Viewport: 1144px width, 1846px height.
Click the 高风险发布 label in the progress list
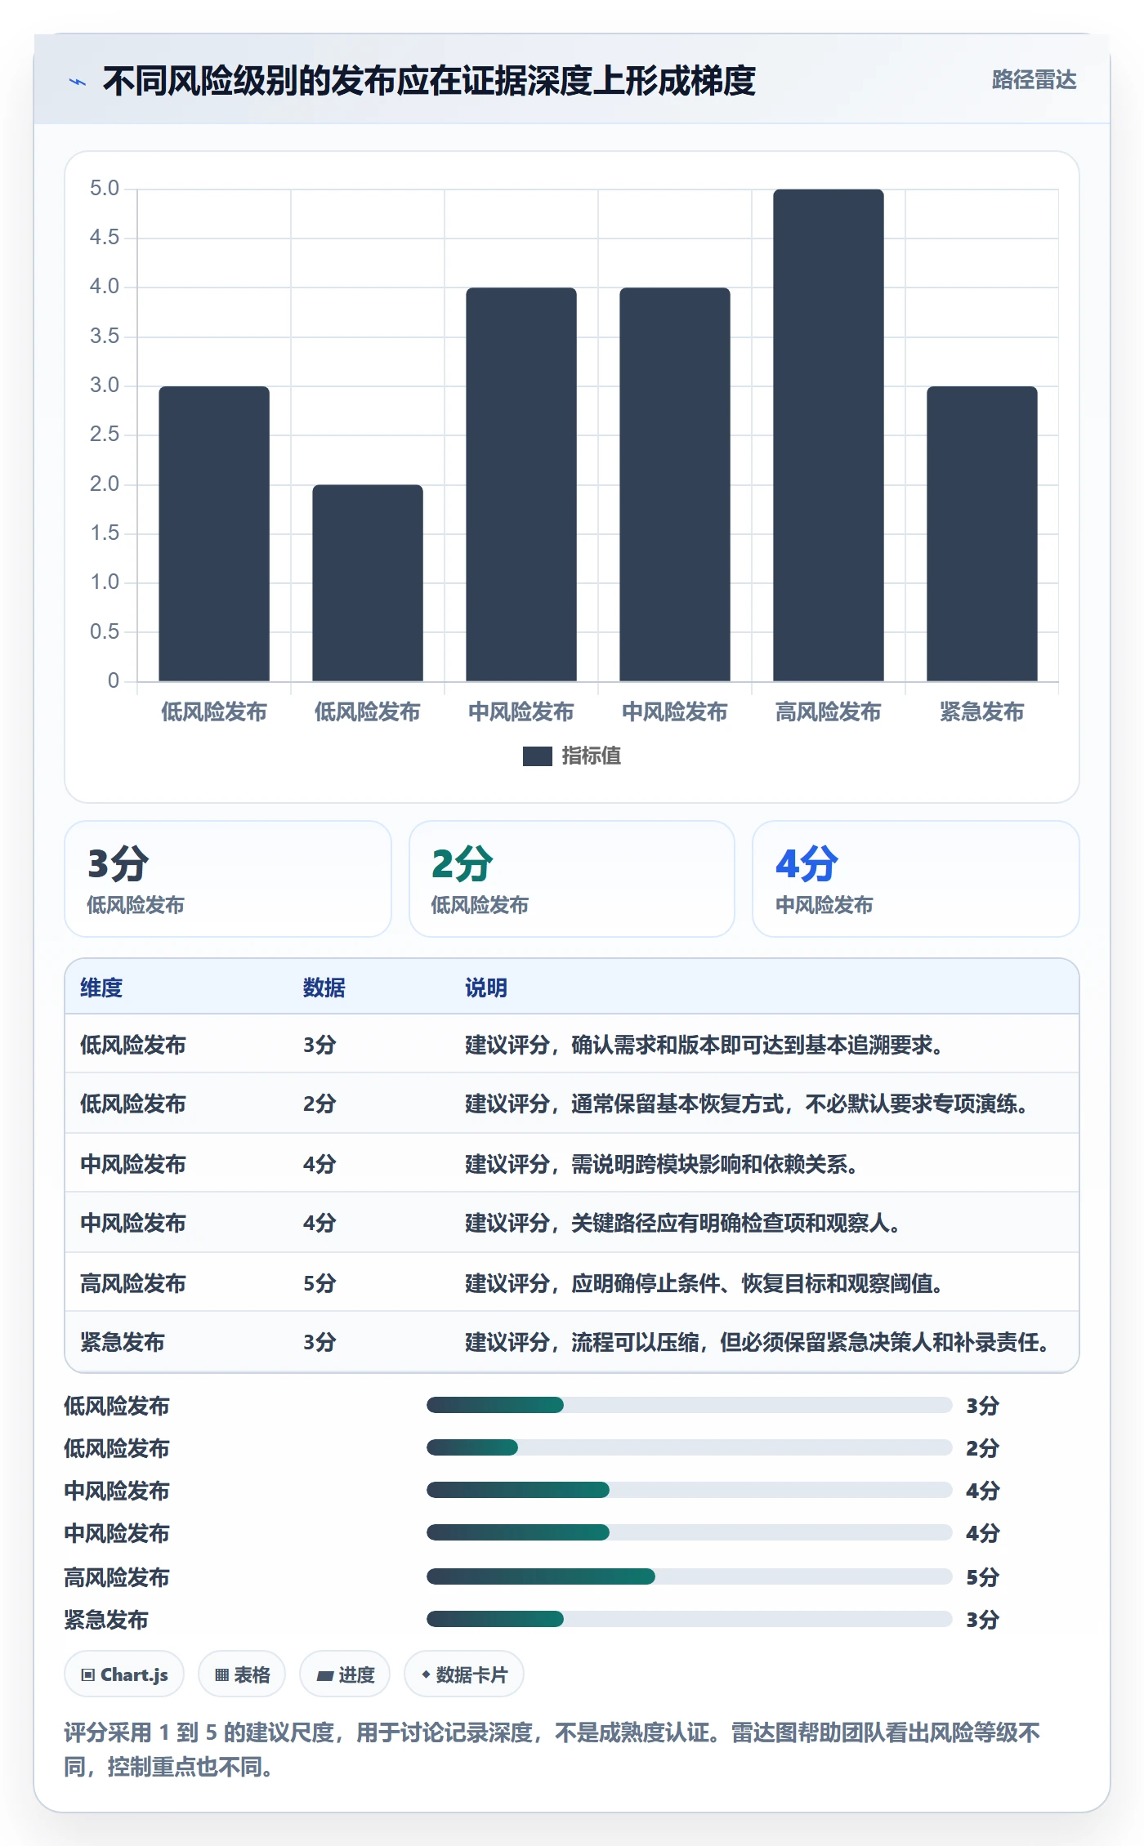pyautogui.click(x=117, y=1577)
